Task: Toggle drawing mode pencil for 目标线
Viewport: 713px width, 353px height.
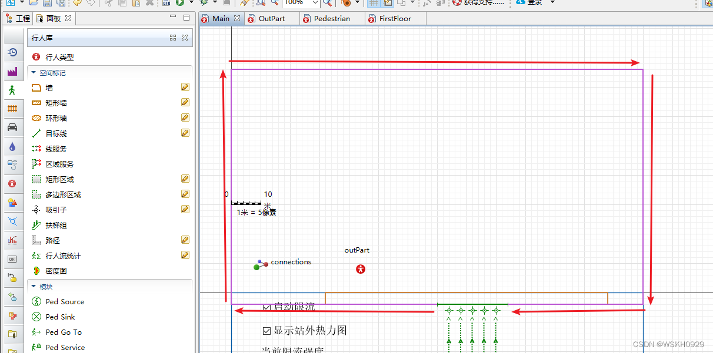Action: (x=185, y=133)
